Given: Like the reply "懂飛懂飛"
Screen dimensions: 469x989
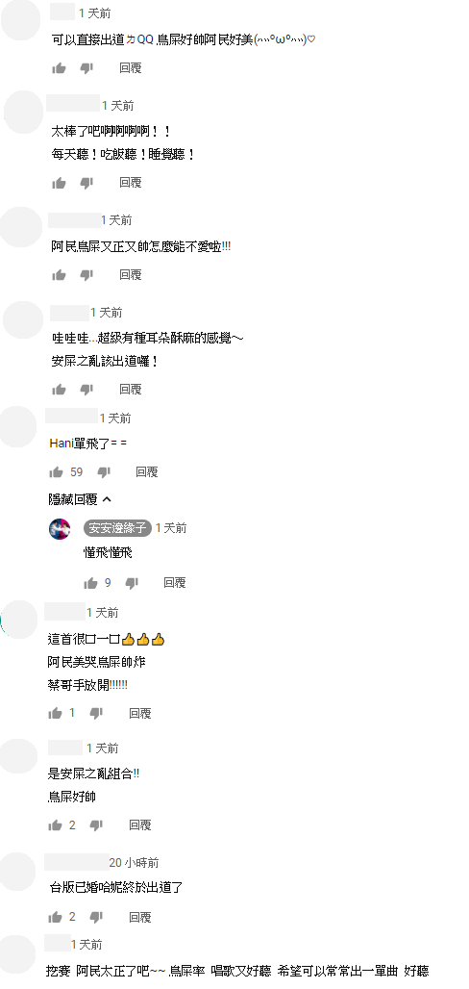Looking at the screenshot, I should tap(90, 583).
